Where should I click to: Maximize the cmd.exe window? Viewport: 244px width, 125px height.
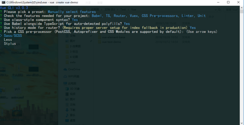(228, 2)
